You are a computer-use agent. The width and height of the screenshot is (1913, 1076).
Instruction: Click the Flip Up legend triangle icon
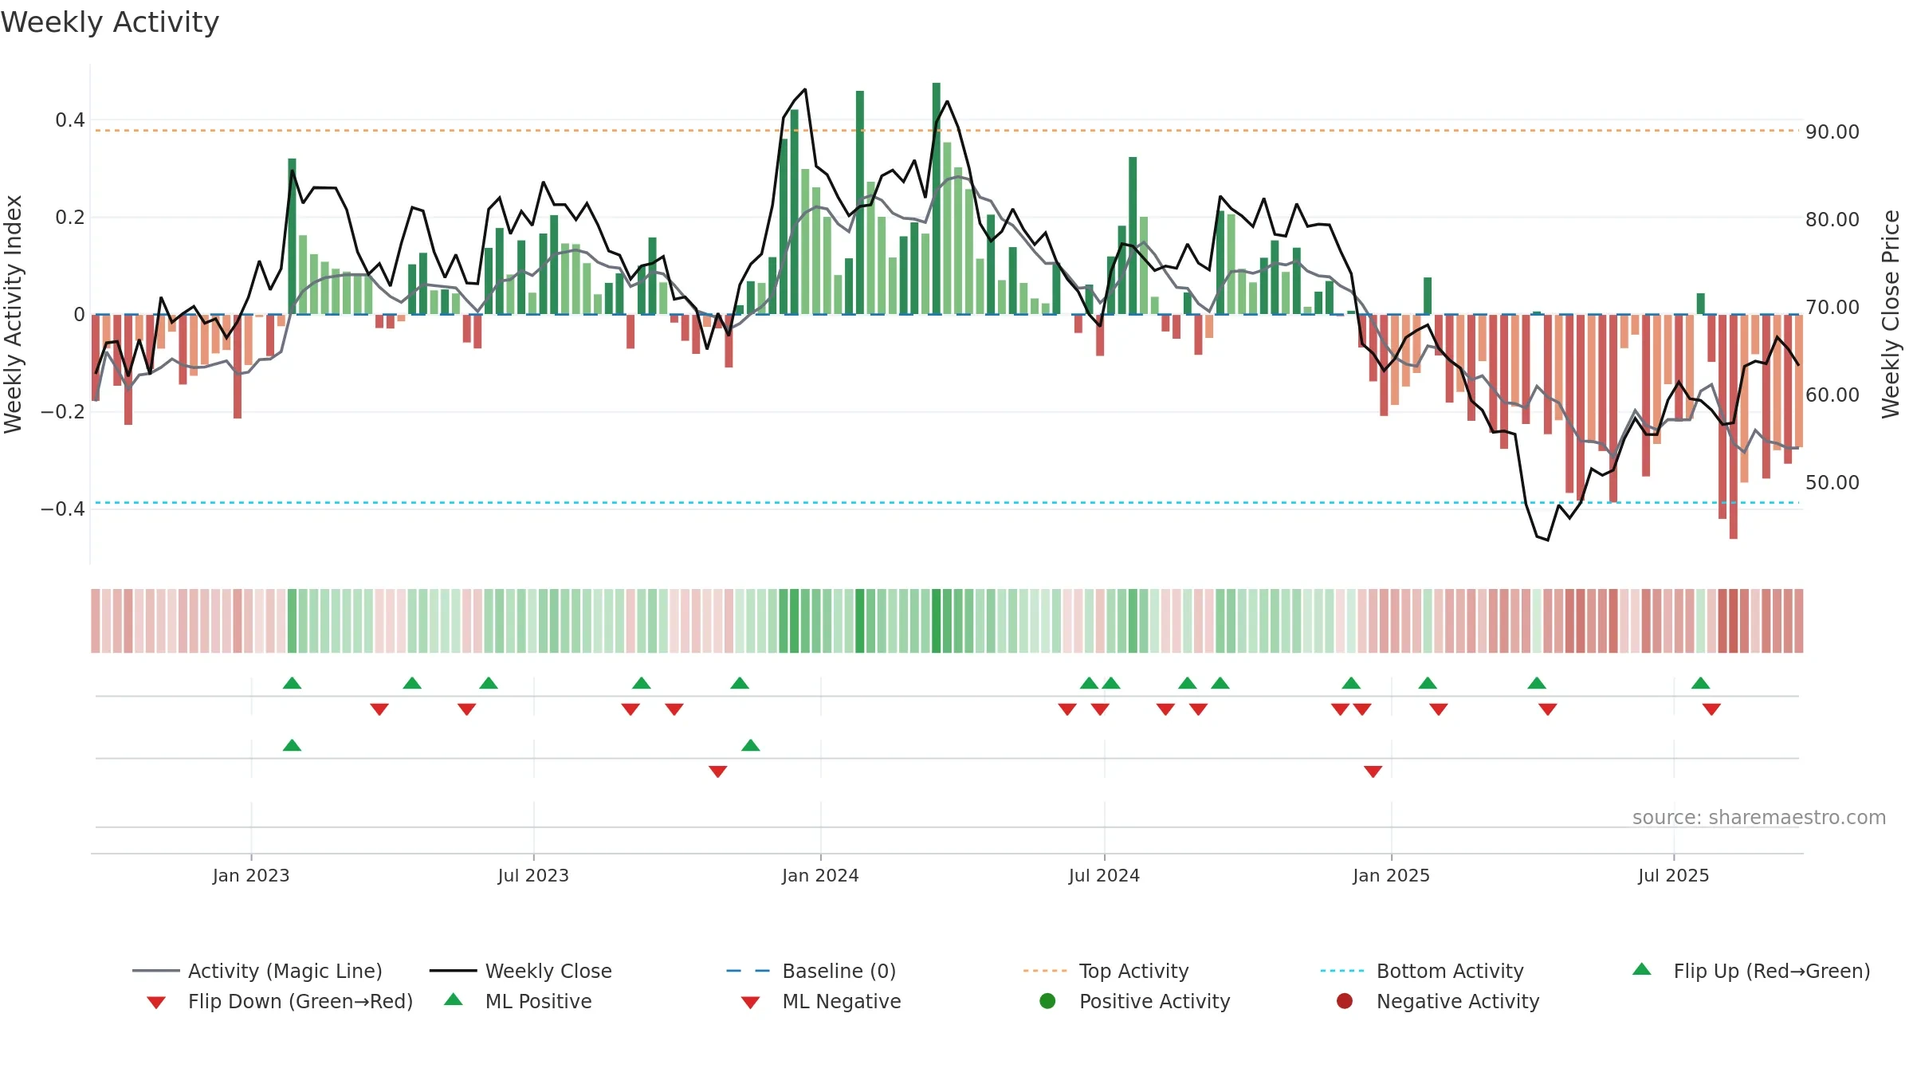click(1642, 969)
